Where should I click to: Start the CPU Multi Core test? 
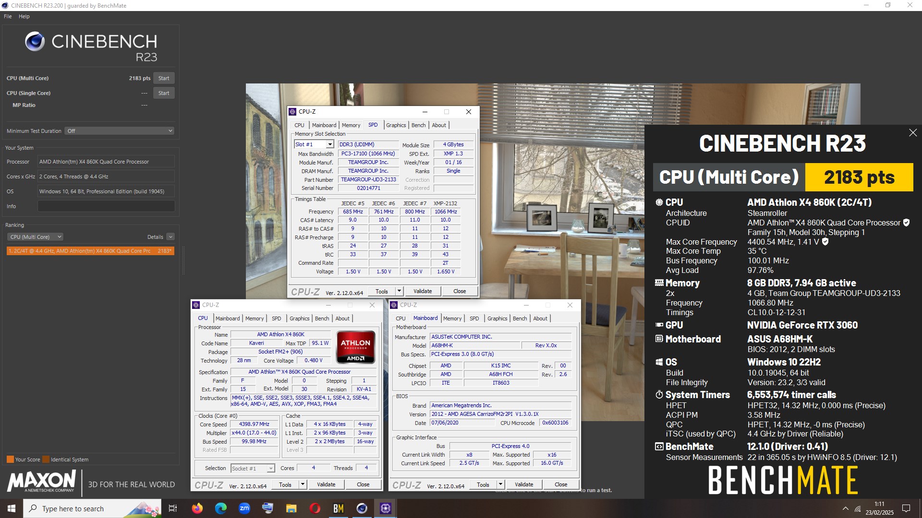tap(164, 78)
